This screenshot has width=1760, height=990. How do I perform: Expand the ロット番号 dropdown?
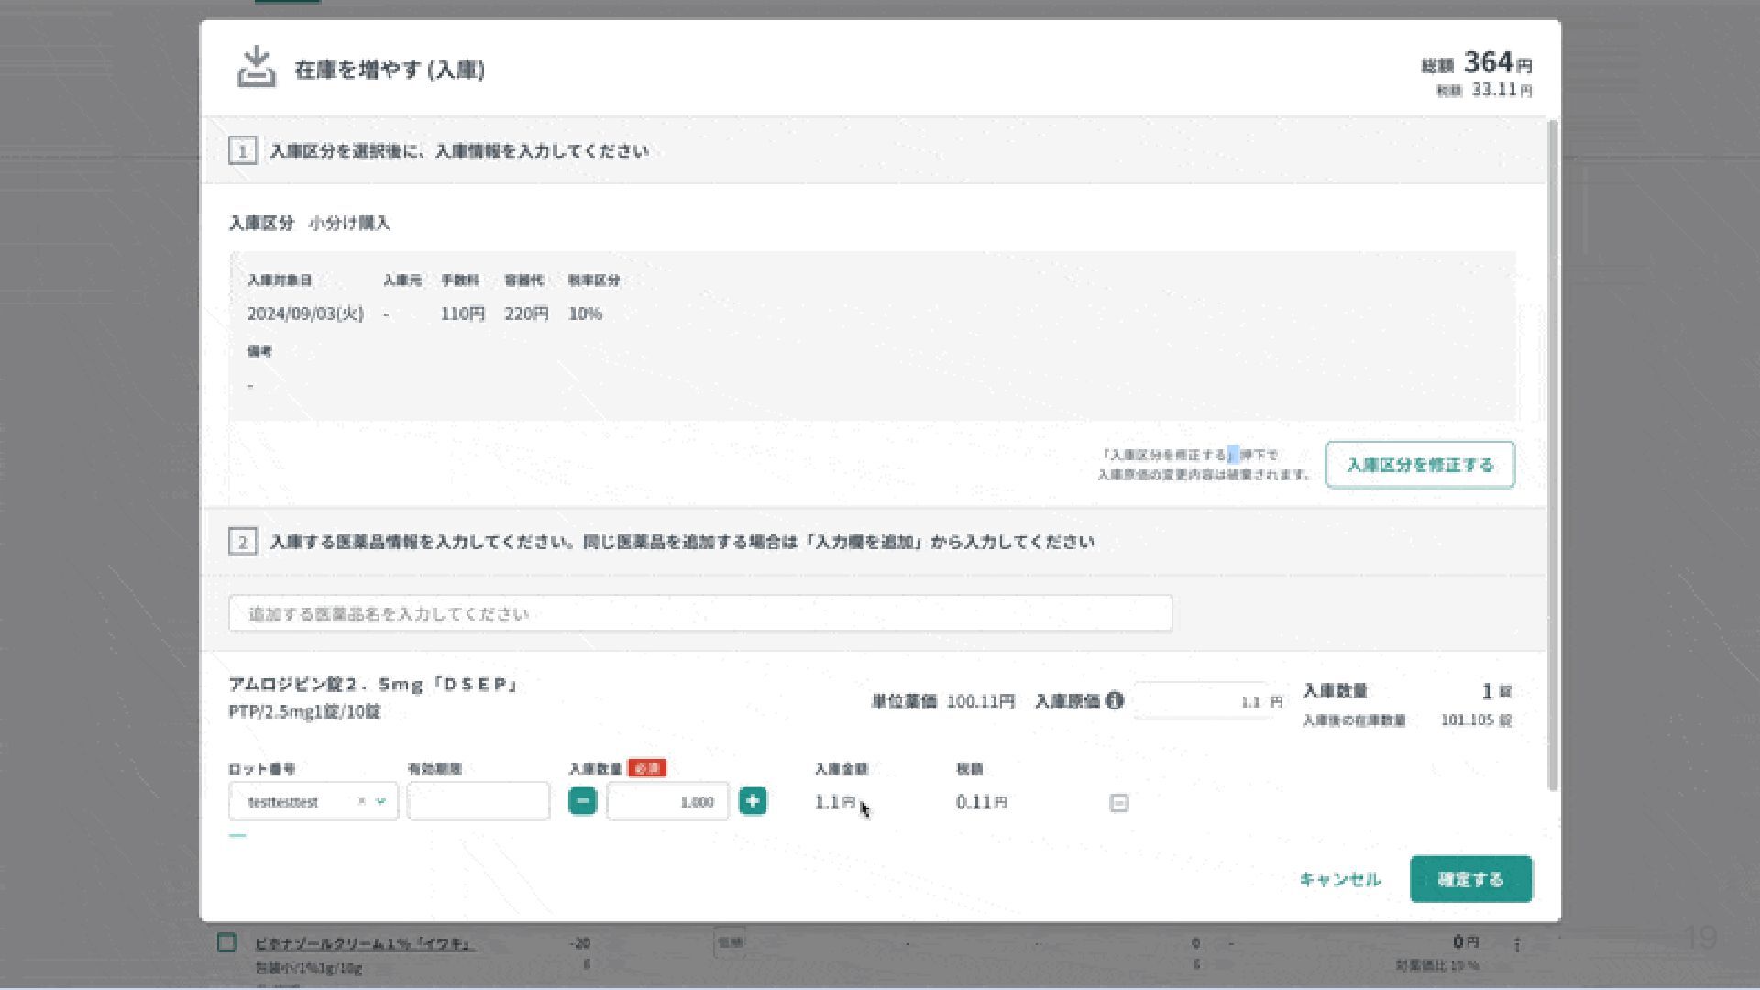[381, 801]
